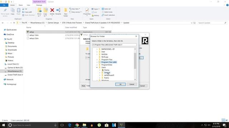This screenshot has height=128, width=229.
Task: Open the New item dropdown
Action: [x=75, y=9]
